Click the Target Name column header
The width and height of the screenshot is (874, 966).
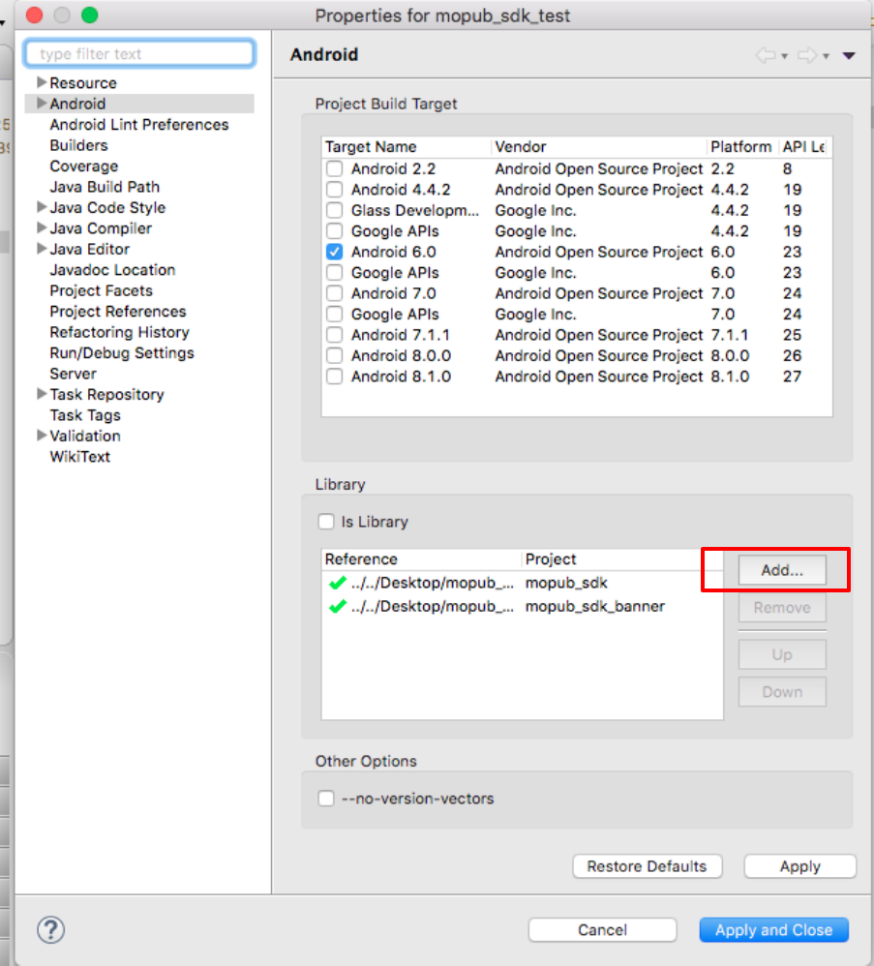(x=407, y=146)
